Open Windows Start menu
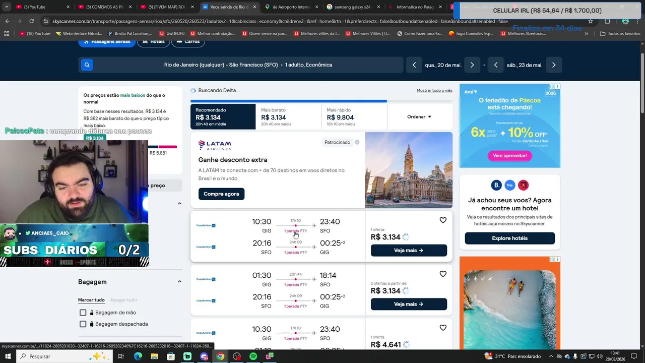 click(x=8, y=356)
